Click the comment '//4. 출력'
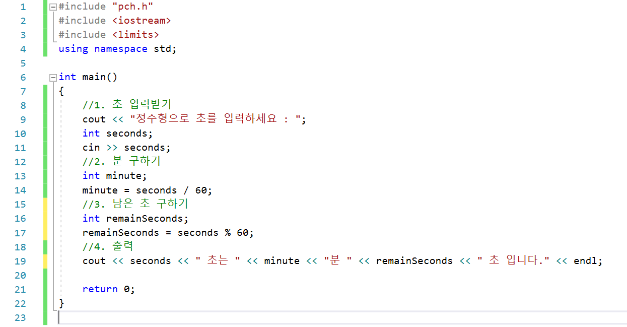The image size is (627, 327). click(x=108, y=246)
